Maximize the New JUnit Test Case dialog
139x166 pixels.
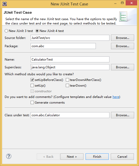122,3
